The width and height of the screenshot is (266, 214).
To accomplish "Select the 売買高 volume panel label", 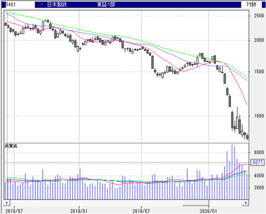I will (x=11, y=146).
